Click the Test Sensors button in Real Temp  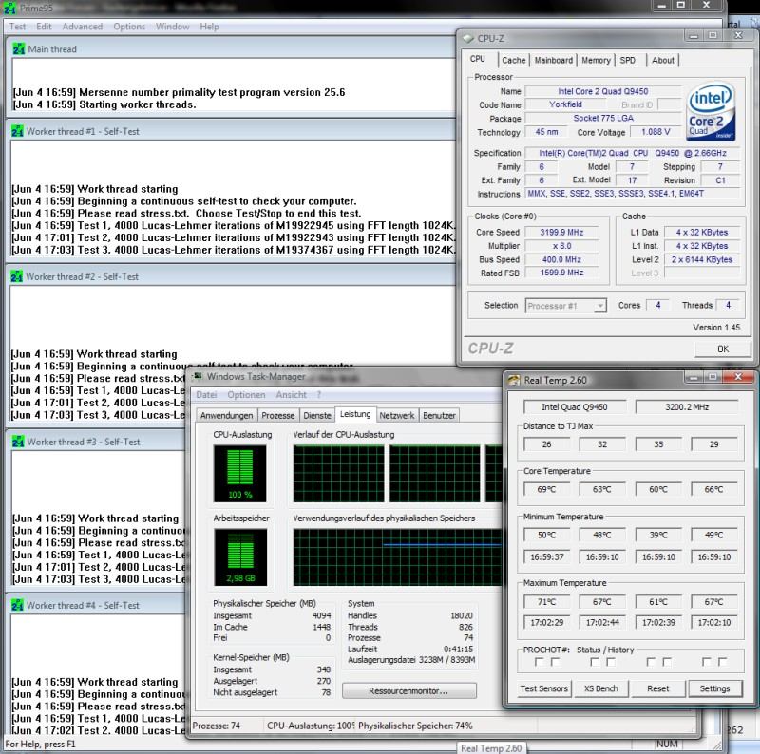point(543,688)
